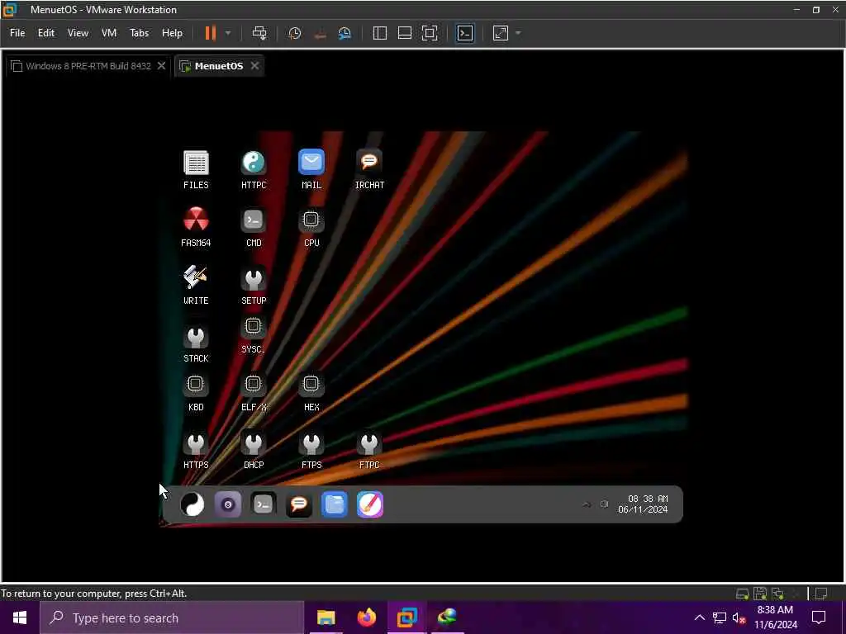Image resolution: width=846 pixels, height=634 pixels.
Task: Open the FILES desktop icon in MenuetOS
Action: 196,169
